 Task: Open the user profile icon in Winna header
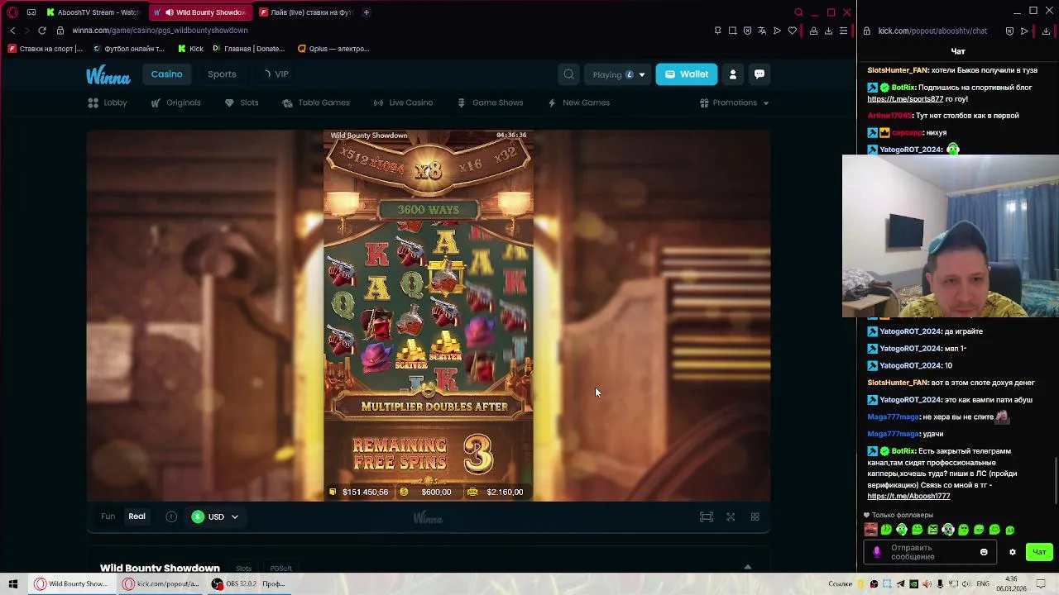[x=732, y=74]
